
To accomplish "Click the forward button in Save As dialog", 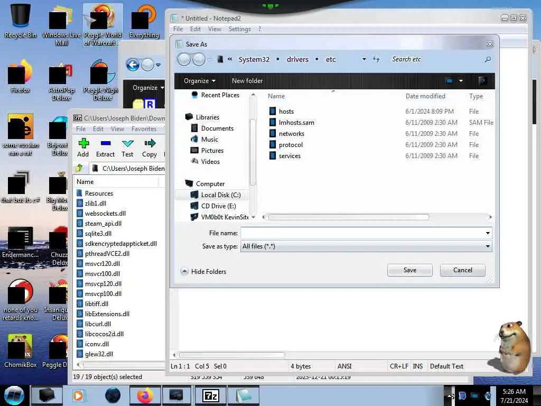I will pos(199,59).
